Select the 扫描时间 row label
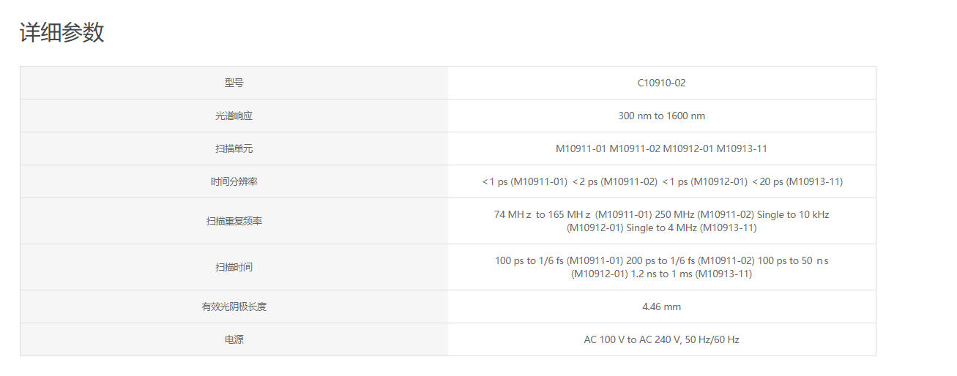The image size is (957, 376). 234,267
